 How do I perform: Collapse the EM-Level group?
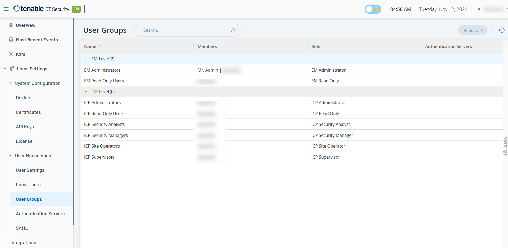(x=86, y=59)
